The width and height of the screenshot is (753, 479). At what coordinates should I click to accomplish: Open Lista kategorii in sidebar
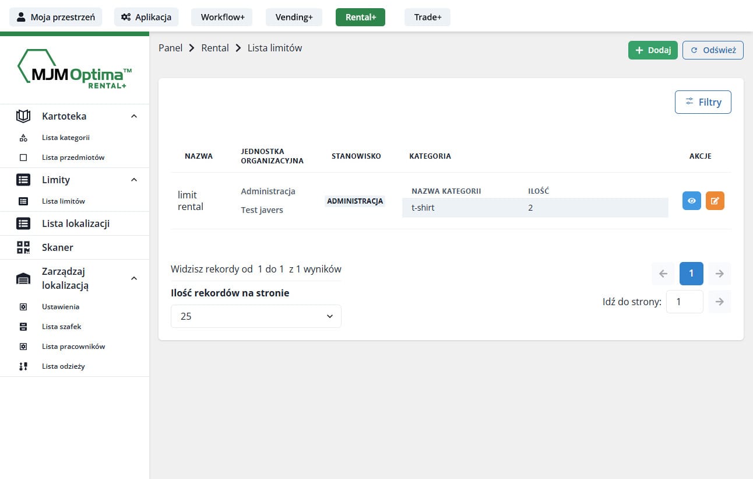pyautogui.click(x=65, y=138)
